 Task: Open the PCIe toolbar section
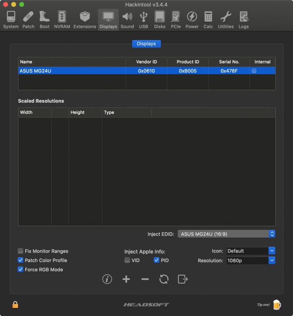point(176,20)
